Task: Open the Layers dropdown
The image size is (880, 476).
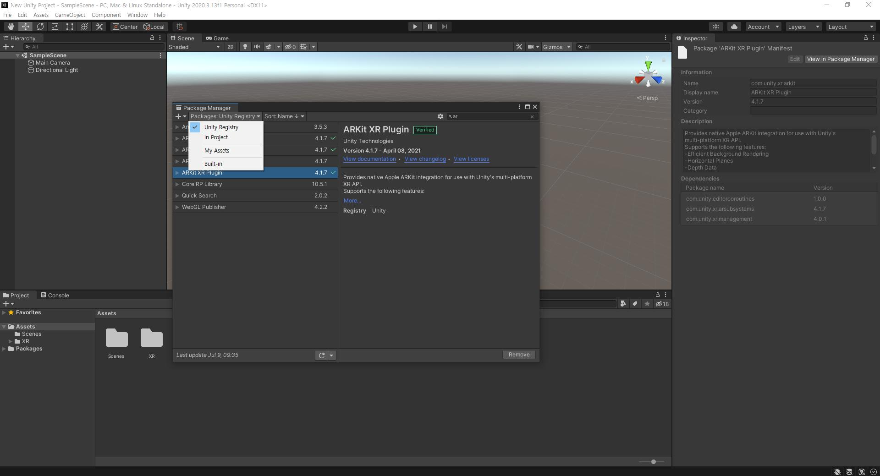Action: click(803, 27)
